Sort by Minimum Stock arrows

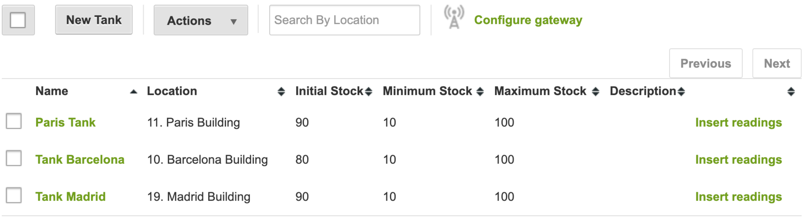pos(480,92)
